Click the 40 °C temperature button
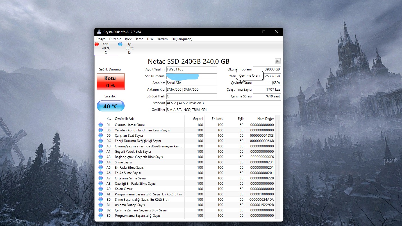The height and width of the screenshot is (226, 402). pyautogui.click(x=111, y=106)
